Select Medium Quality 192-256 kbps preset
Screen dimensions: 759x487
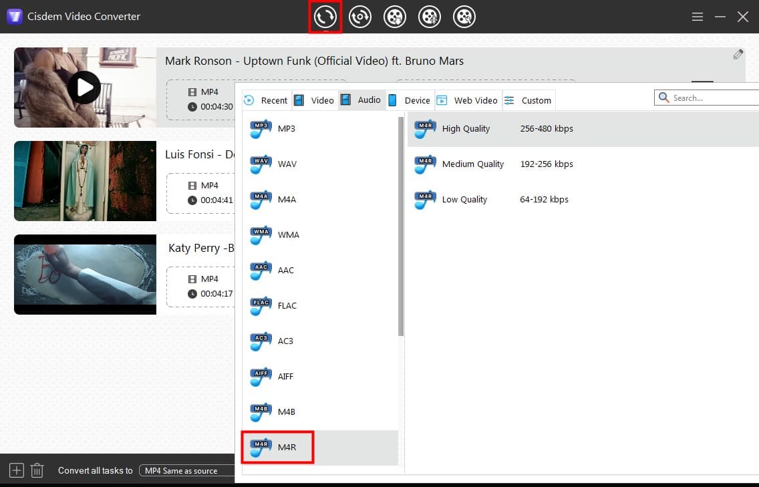583,164
